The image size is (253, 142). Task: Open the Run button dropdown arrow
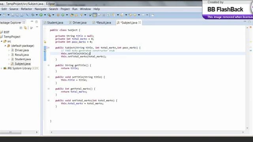coord(45,15)
